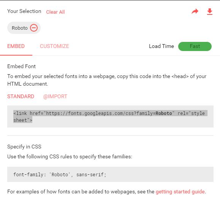Open the CUSTOMIZE tab
The width and height of the screenshot is (220, 201).
coord(54,46)
